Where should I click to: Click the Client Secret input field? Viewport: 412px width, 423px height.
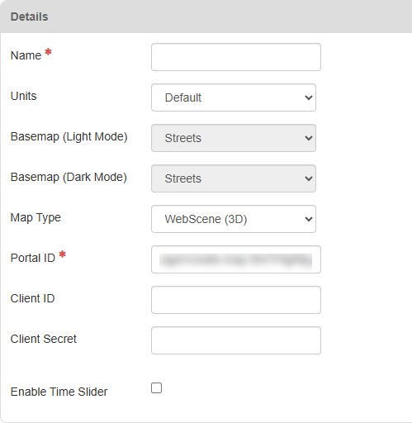(x=236, y=340)
